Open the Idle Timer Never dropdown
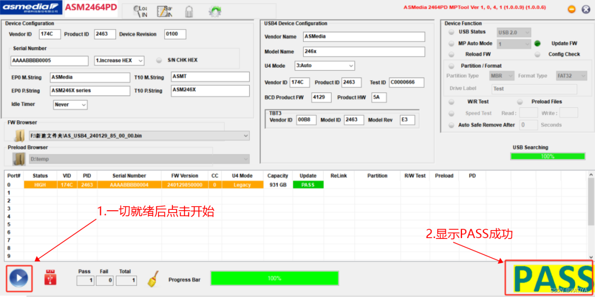The height and width of the screenshot is (297, 595). 71,105
